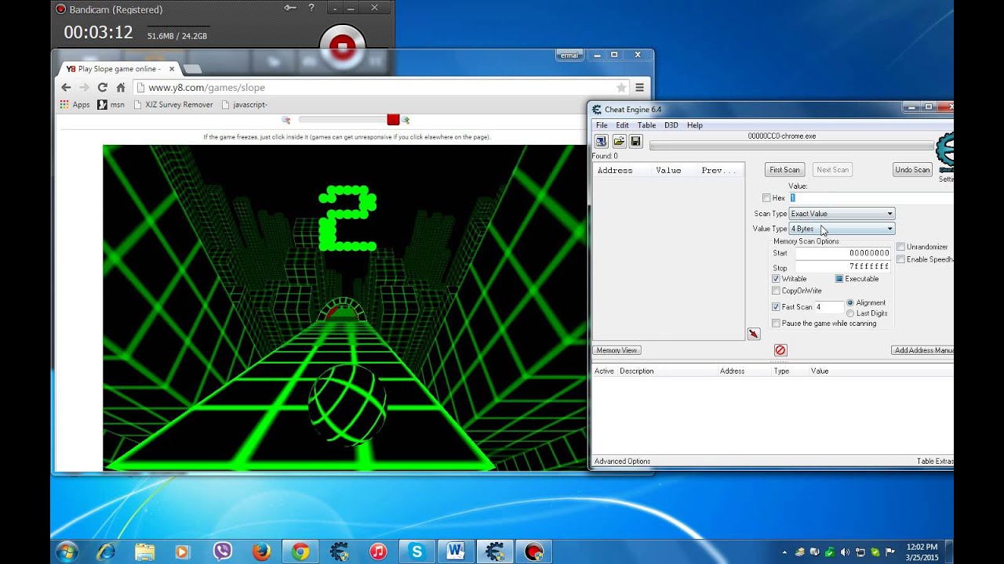This screenshot has height=564, width=1004.
Task: Toggle the Writable checkbox
Action: pyautogui.click(x=776, y=279)
